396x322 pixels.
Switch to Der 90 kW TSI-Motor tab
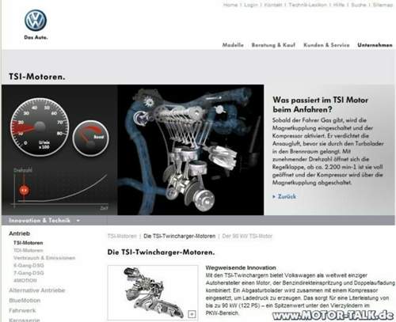[x=247, y=236]
